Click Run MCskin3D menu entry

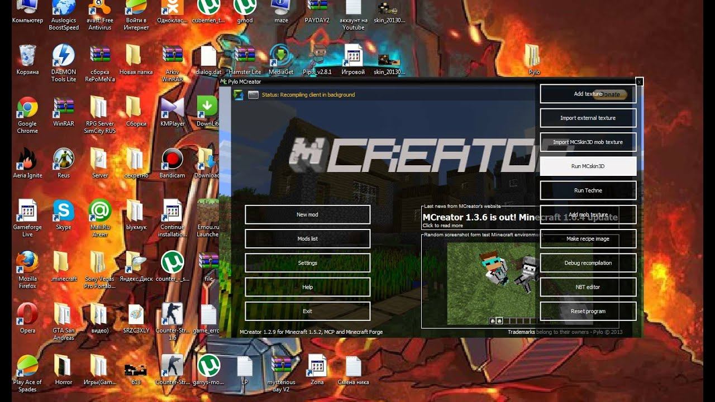[588, 166]
